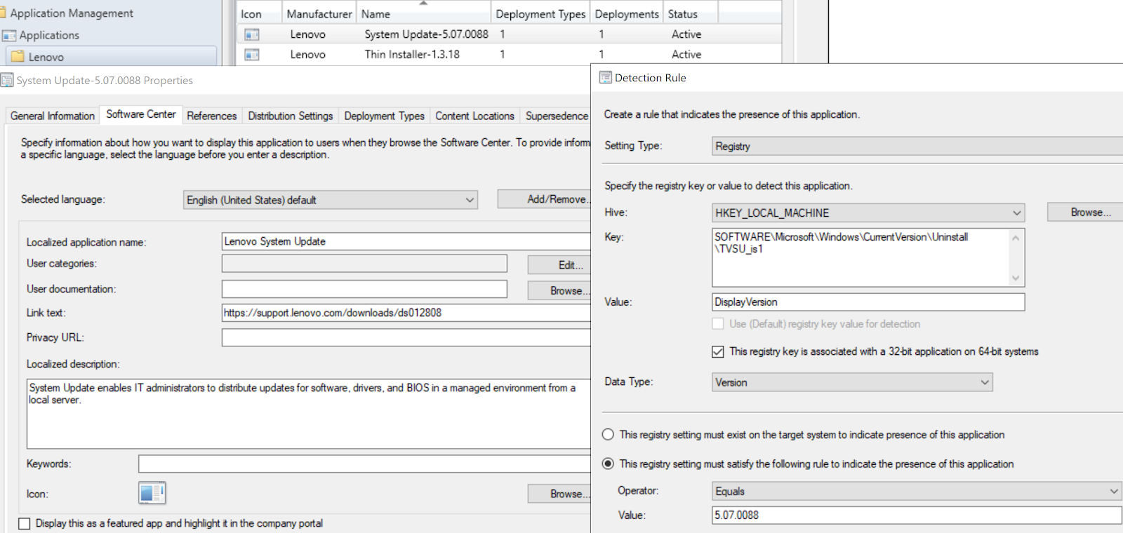Open the Supersedence tab

point(557,116)
